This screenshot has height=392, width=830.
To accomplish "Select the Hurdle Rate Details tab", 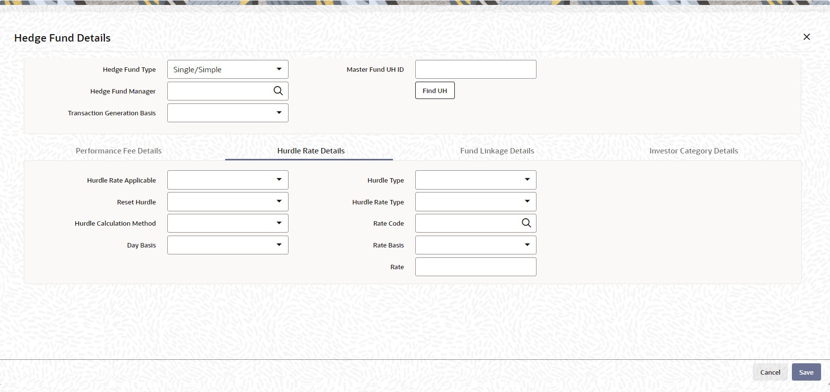I will tap(311, 151).
